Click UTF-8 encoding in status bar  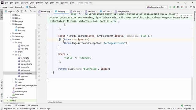pos(180,109)
